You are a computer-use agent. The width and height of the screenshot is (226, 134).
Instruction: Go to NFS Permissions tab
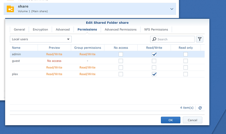point(156,30)
